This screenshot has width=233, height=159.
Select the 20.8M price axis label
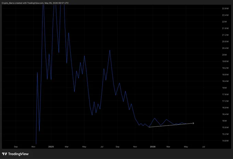point(225,41)
